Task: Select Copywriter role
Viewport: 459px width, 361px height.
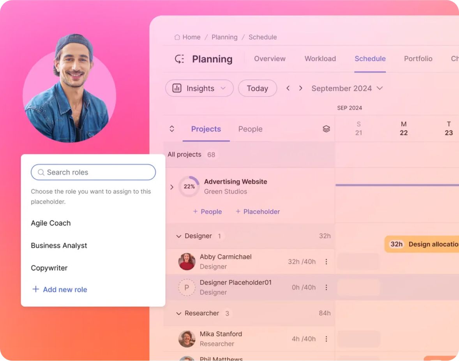Action: (49, 268)
